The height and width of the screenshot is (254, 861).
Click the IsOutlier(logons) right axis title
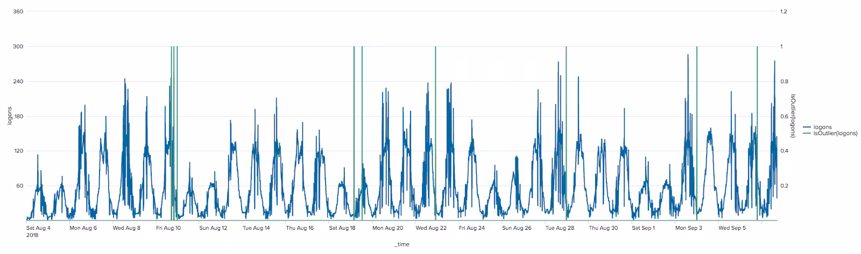[793, 116]
